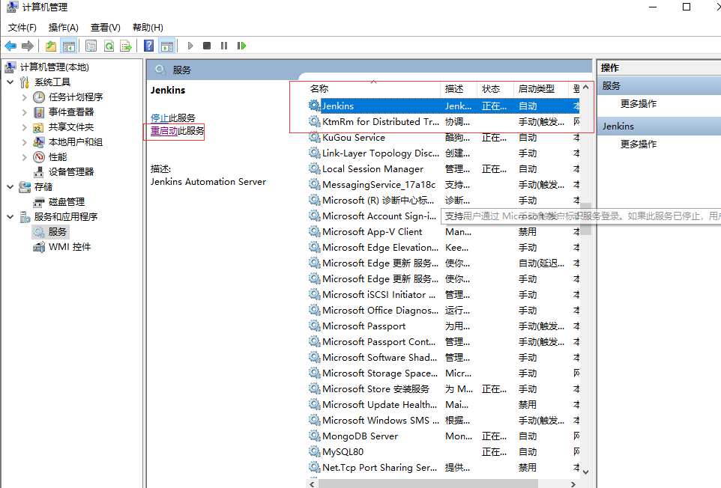This screenshot has width=721, height=488.
Task: Expand the 性能 node arrow
Action: [x=25, y=157]
